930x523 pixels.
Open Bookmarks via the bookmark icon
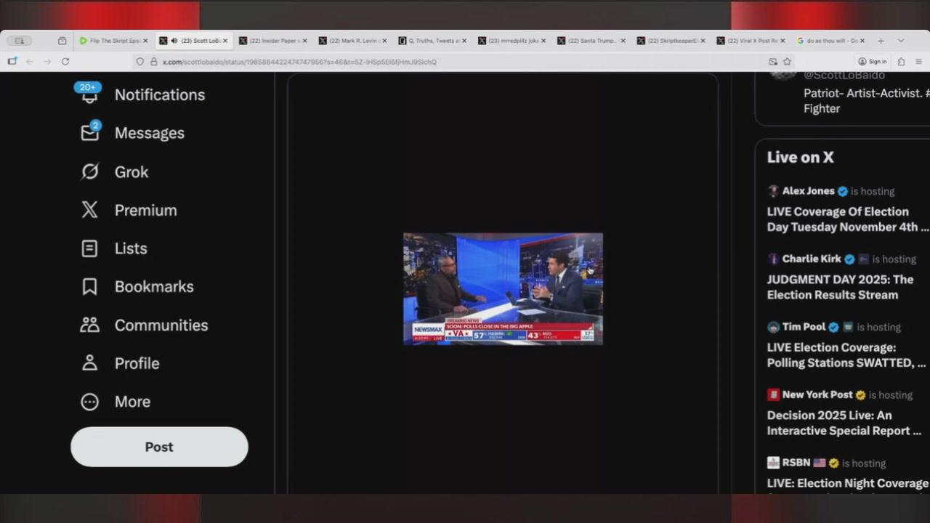89,286
